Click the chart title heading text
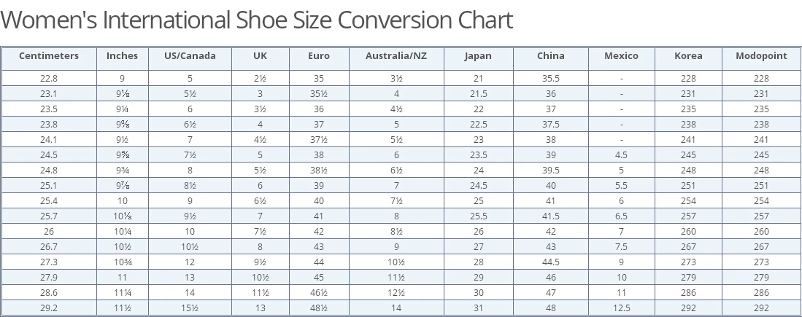Screen dimensions: 802x317 pyautogui.click(x=257, y=20)
